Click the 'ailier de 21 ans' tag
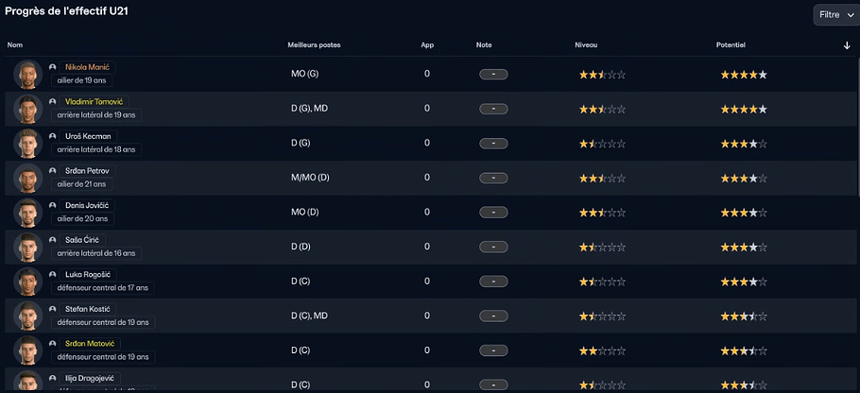 click(x=82, y=183)
